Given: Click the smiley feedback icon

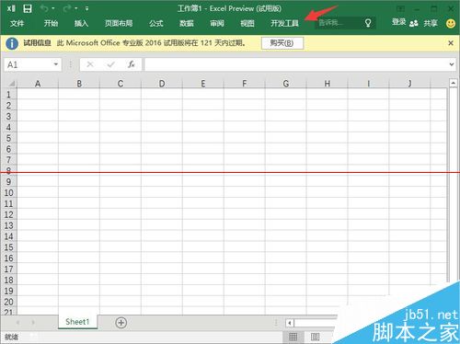Looking at the screenshot, I should coord(451,23).
